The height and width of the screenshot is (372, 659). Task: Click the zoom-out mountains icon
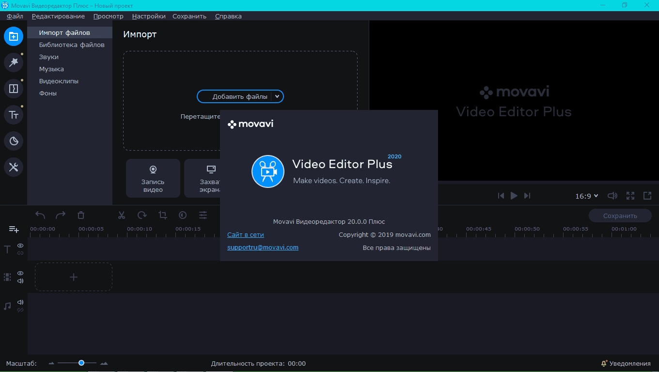click(x=52, y=363)
